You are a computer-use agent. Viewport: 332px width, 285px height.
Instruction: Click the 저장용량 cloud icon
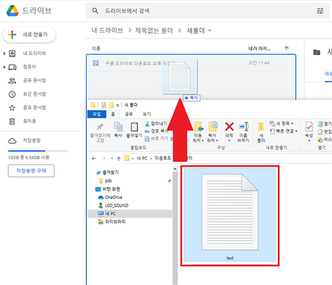click(12, 141)
